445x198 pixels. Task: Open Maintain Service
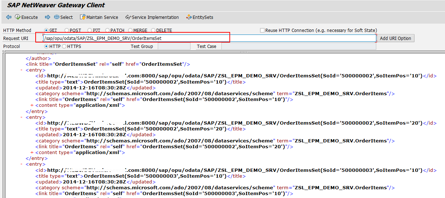99,17
